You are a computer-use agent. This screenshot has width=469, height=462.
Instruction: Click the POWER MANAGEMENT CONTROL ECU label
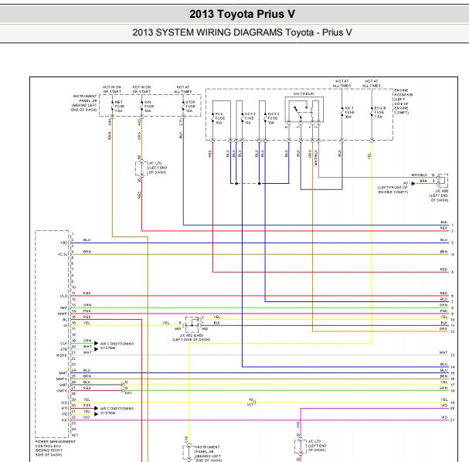(56, 448)
